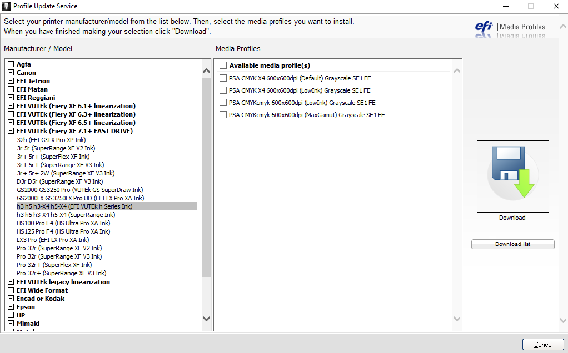The height and width of the screenshot is (353, 568).
Task: Click the Cancel button
Action: tap(543, 344)
